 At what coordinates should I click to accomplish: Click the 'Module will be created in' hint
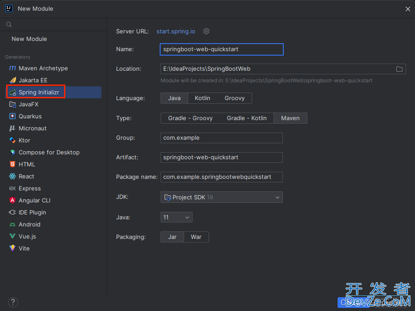[x=266, y=81]
